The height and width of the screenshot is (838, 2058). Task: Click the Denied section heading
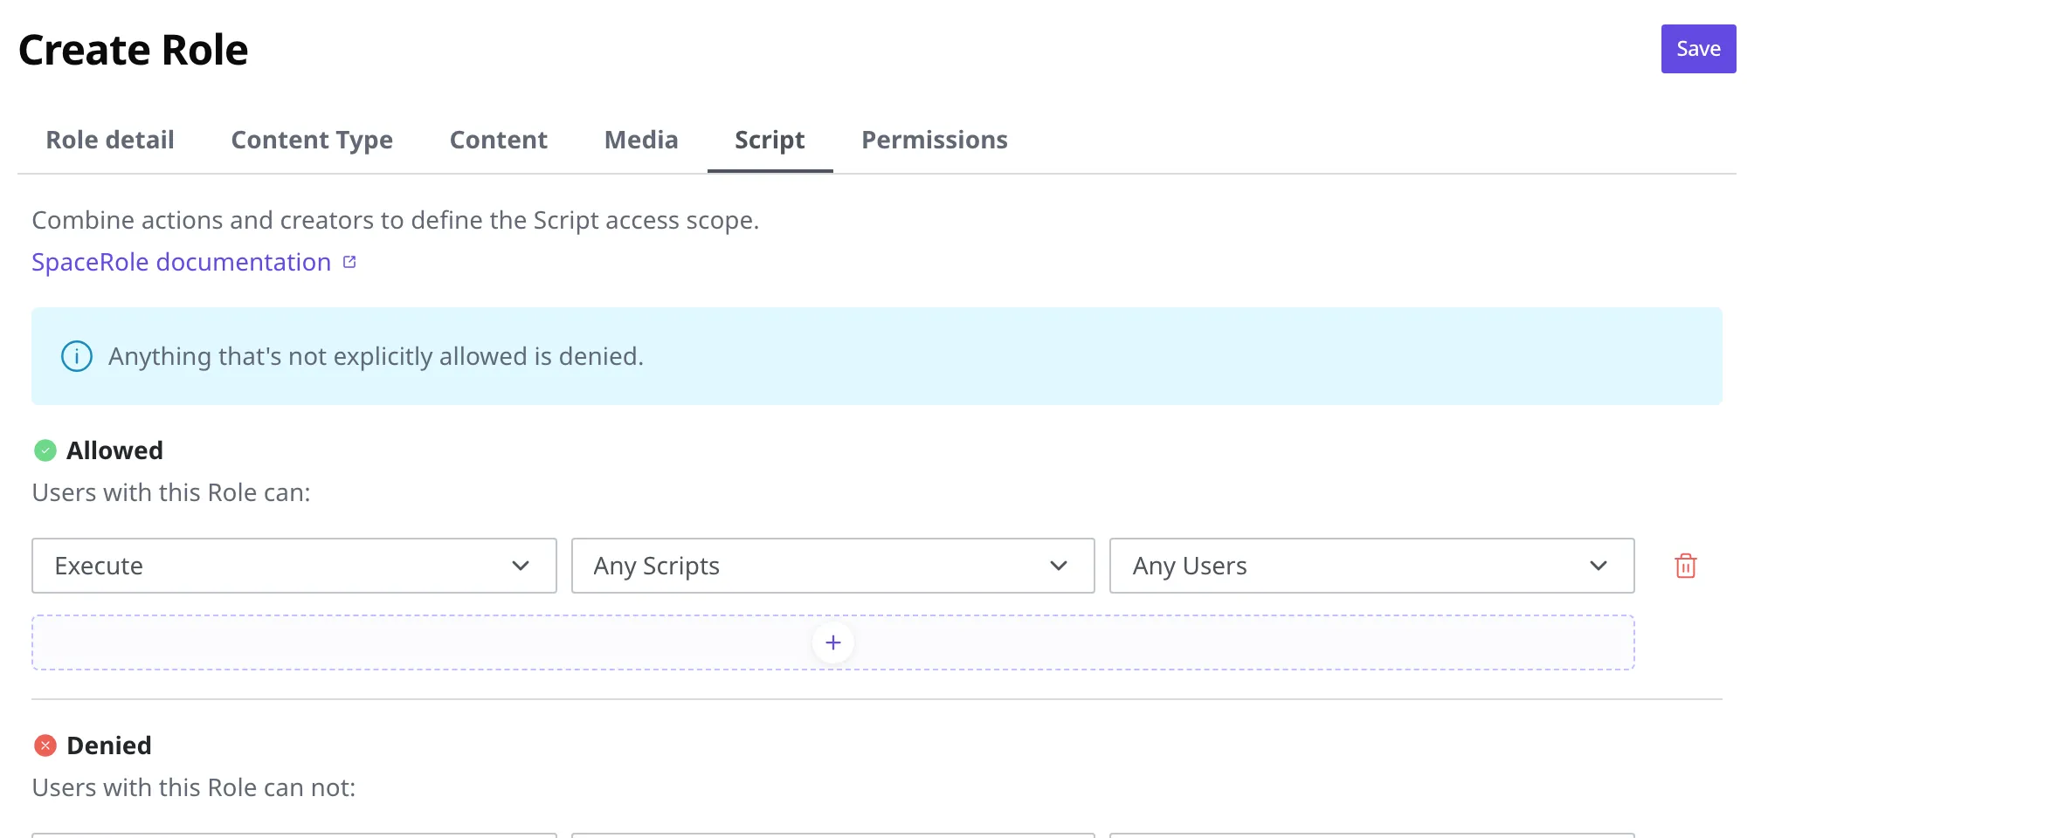[x=109, y=745]
